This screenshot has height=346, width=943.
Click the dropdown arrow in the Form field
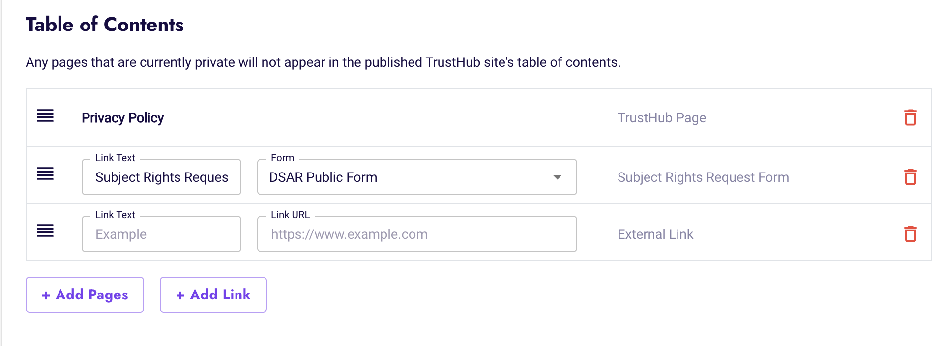tap(557, 177)
